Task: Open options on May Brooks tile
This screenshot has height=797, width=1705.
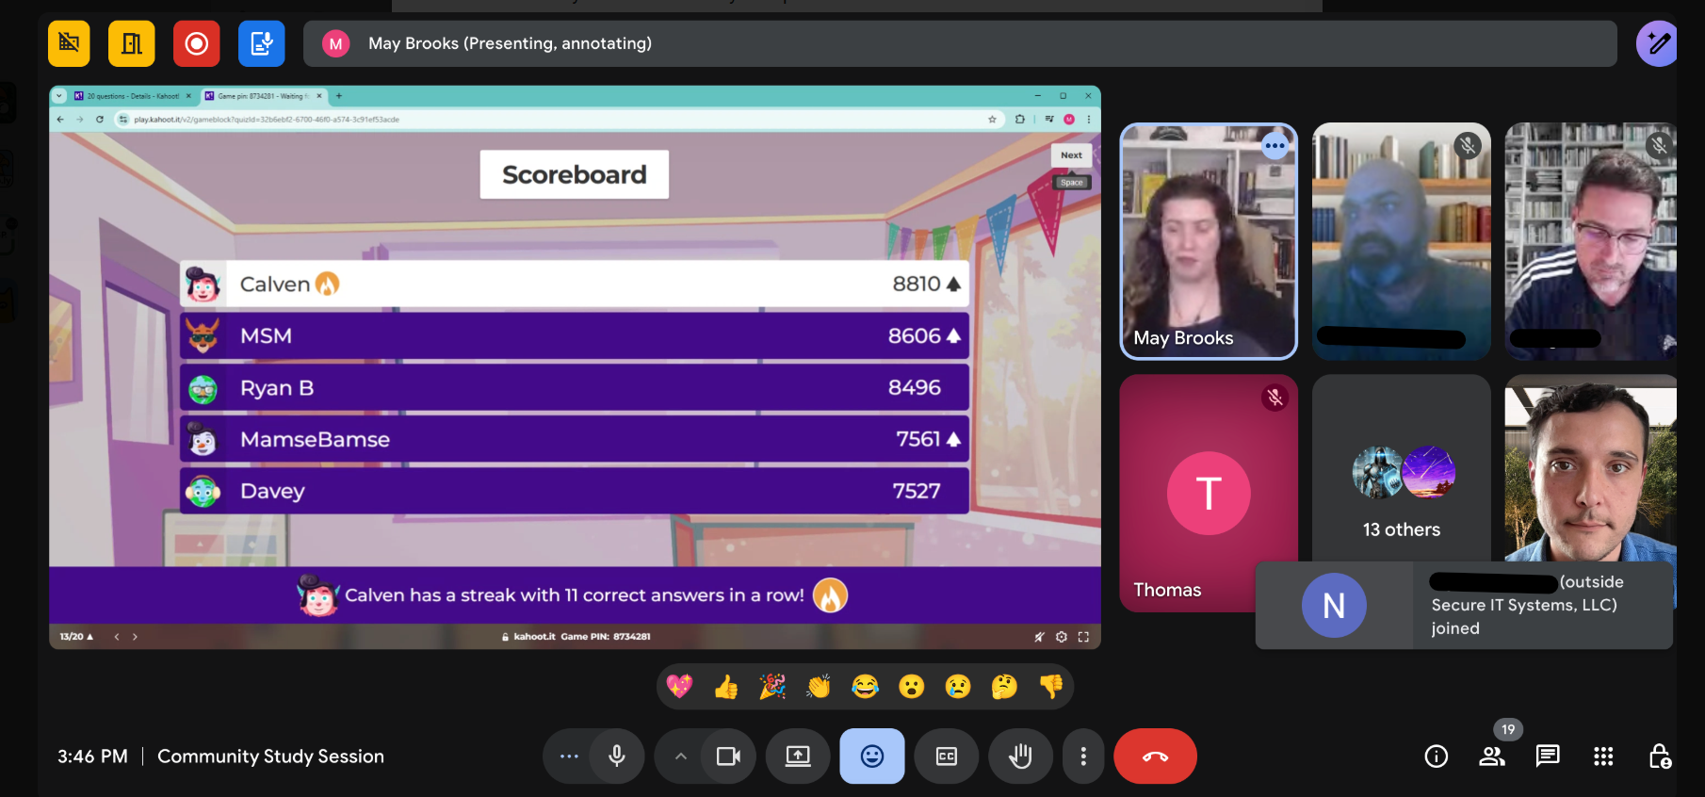Action: 1275,145
